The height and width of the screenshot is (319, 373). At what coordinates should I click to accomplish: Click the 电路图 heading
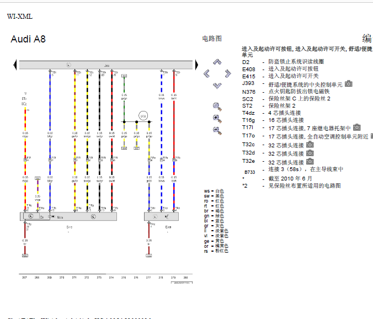pyautogui.click(x=212, y=39)
